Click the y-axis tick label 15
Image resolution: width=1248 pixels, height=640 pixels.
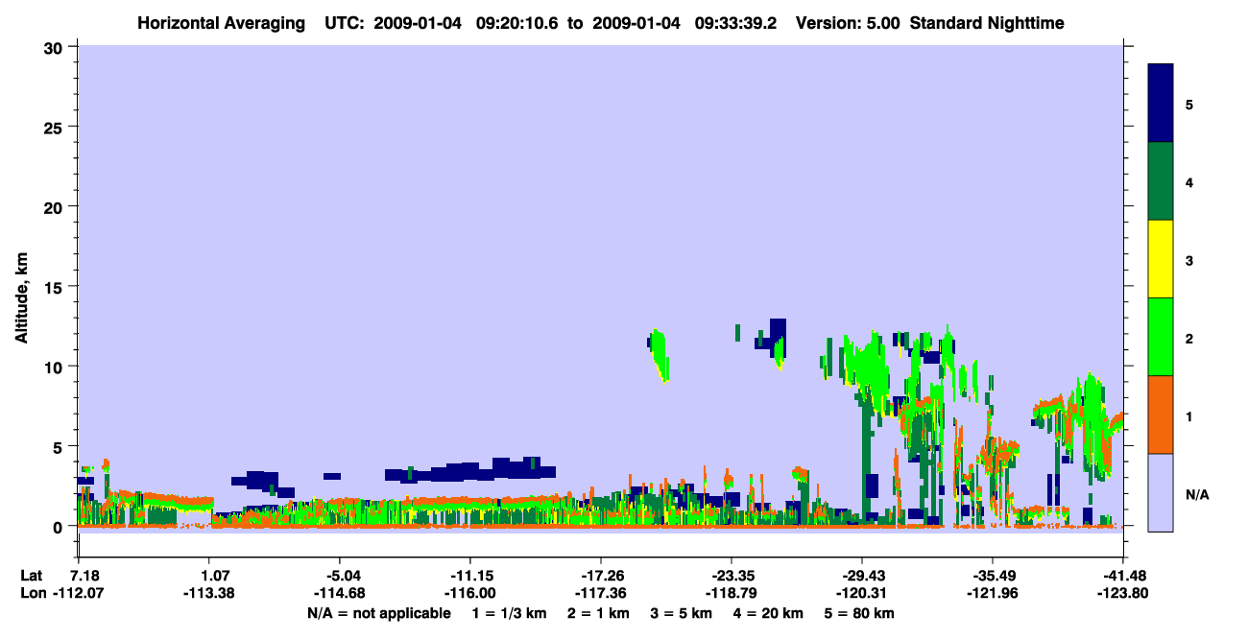(55, 287)
